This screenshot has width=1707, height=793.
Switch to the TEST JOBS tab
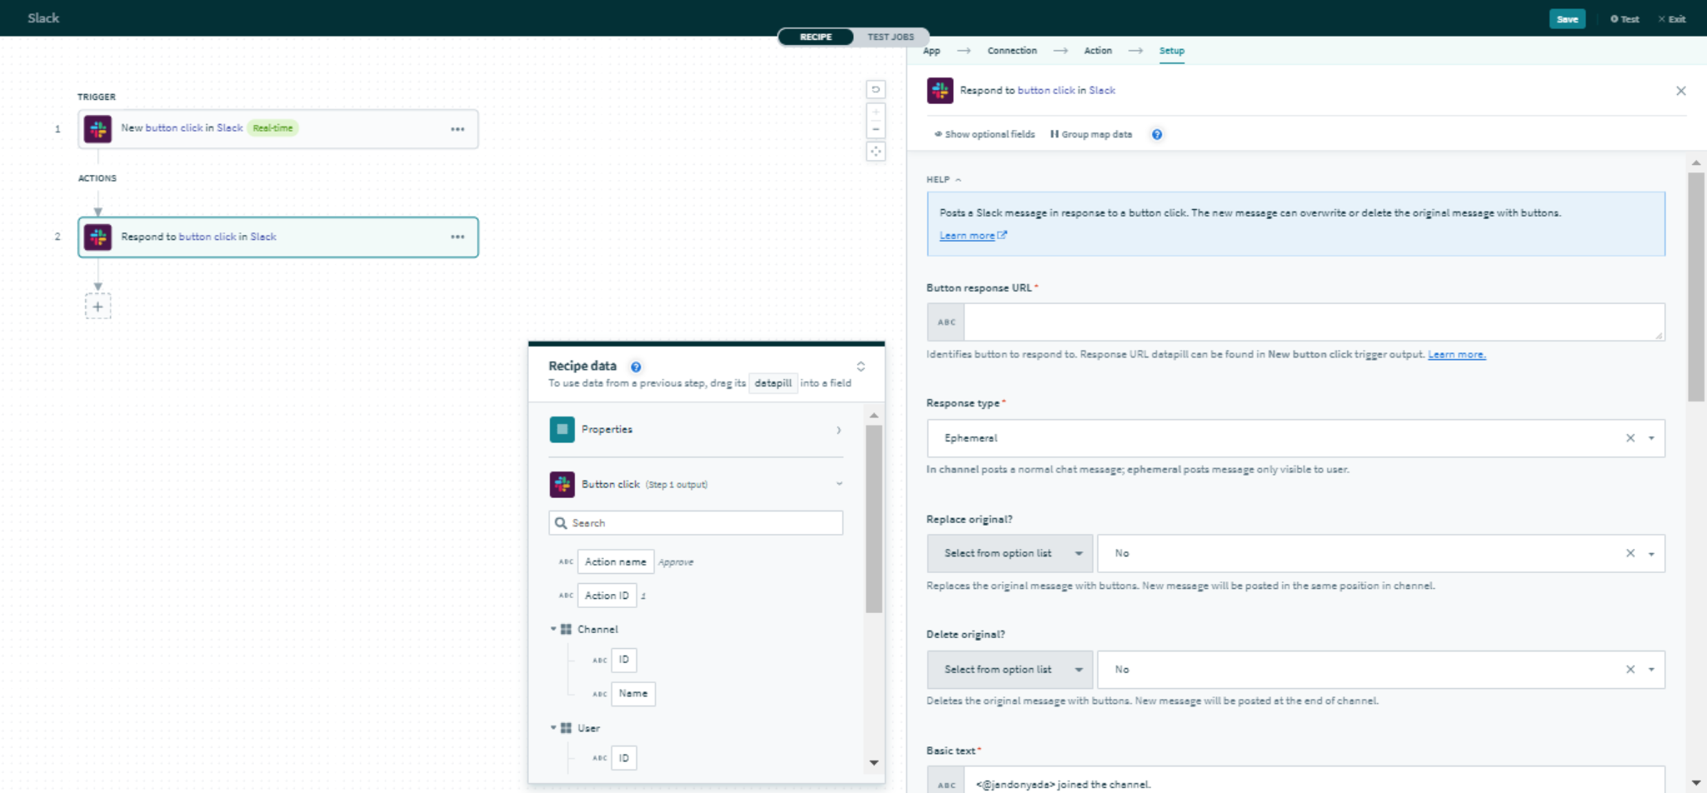click(x=890, y=37)
